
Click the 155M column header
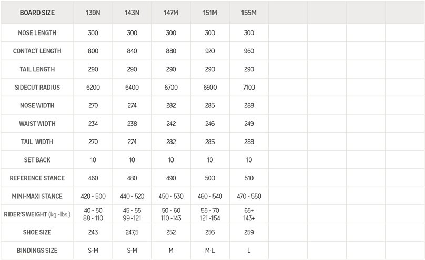(249, 12)
